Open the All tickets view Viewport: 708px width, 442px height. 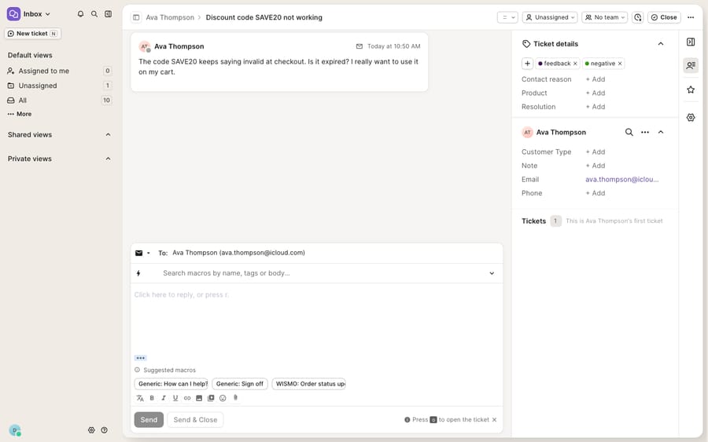point(59,100)
